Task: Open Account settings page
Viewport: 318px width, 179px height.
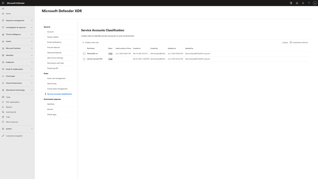Action: coord(50,32)
